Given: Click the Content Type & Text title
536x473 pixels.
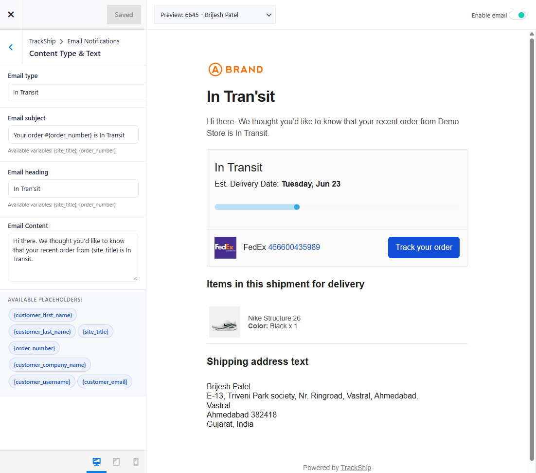Looking at the screenshot, I should pyautogui.click(x=65, y=54).
